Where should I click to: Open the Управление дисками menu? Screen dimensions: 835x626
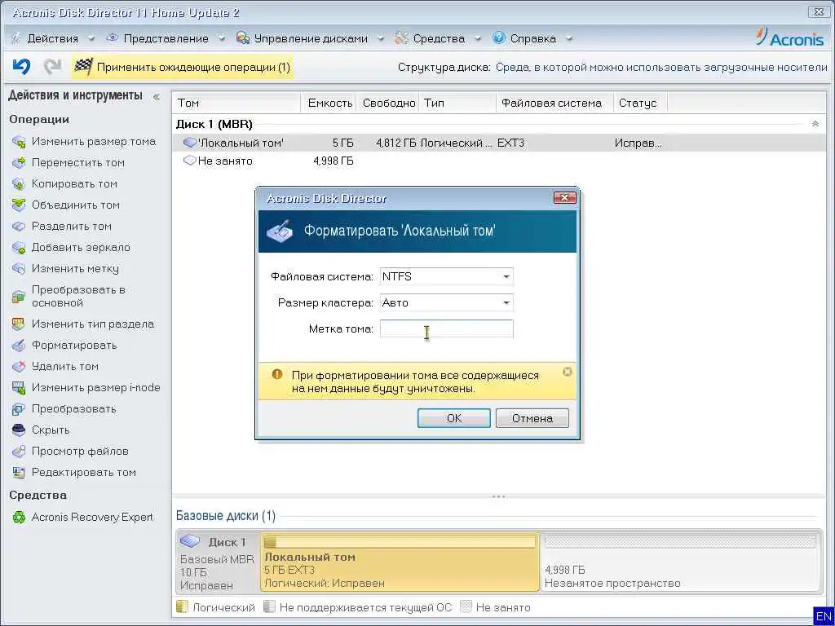311,38
